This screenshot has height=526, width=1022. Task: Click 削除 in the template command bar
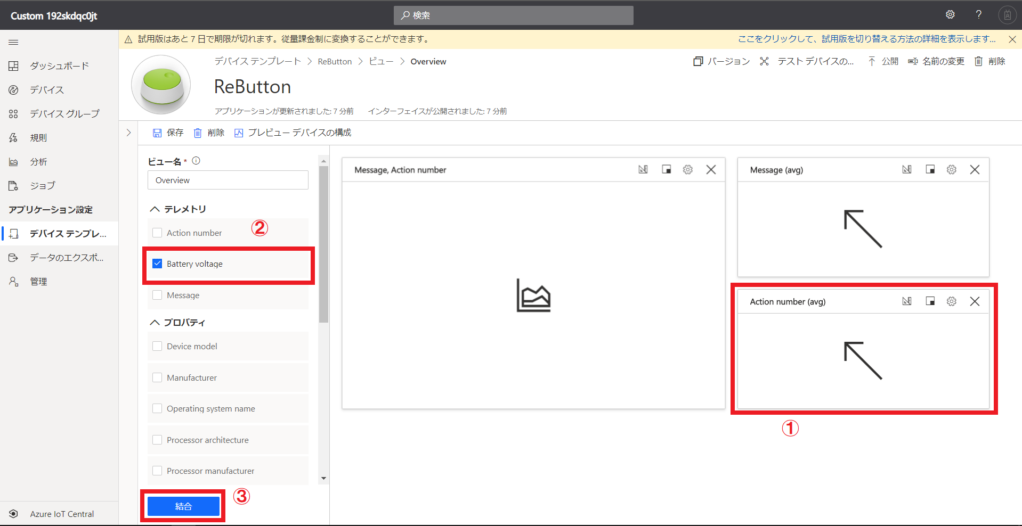[x=990, y=61]
